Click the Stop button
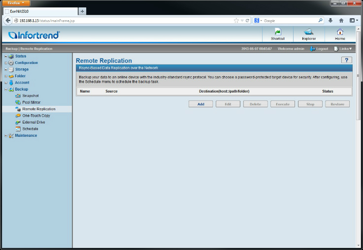Screen dimensions: 363x250 [310, 104]
